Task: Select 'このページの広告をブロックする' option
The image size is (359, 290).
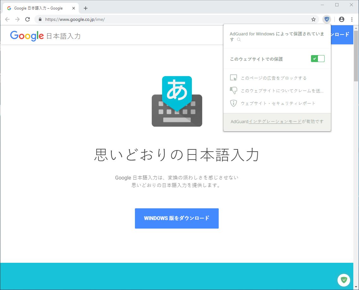Action: (x=273, y=78)
